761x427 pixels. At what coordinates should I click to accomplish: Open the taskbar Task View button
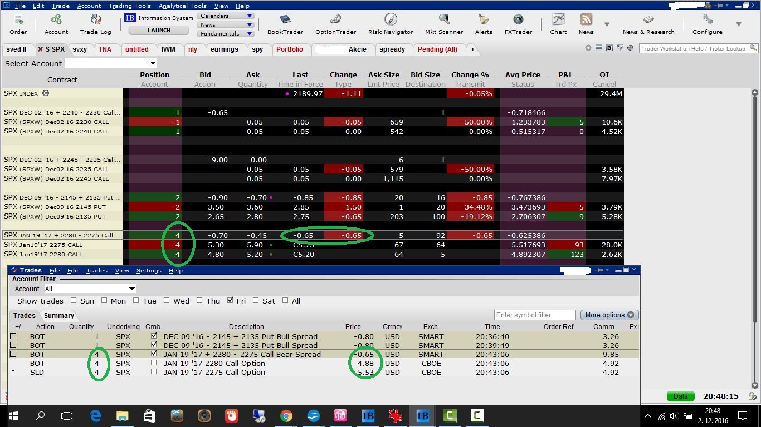click(67, 415)
